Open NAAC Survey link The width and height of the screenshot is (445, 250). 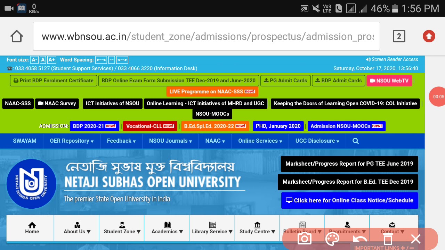pos(57,103)
